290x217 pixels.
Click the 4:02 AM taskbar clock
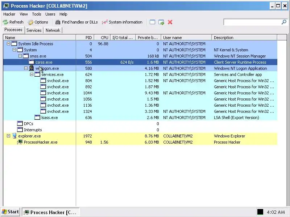pos(276,212)
